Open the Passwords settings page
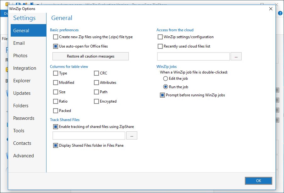The image size is (284, 193). 28,118
